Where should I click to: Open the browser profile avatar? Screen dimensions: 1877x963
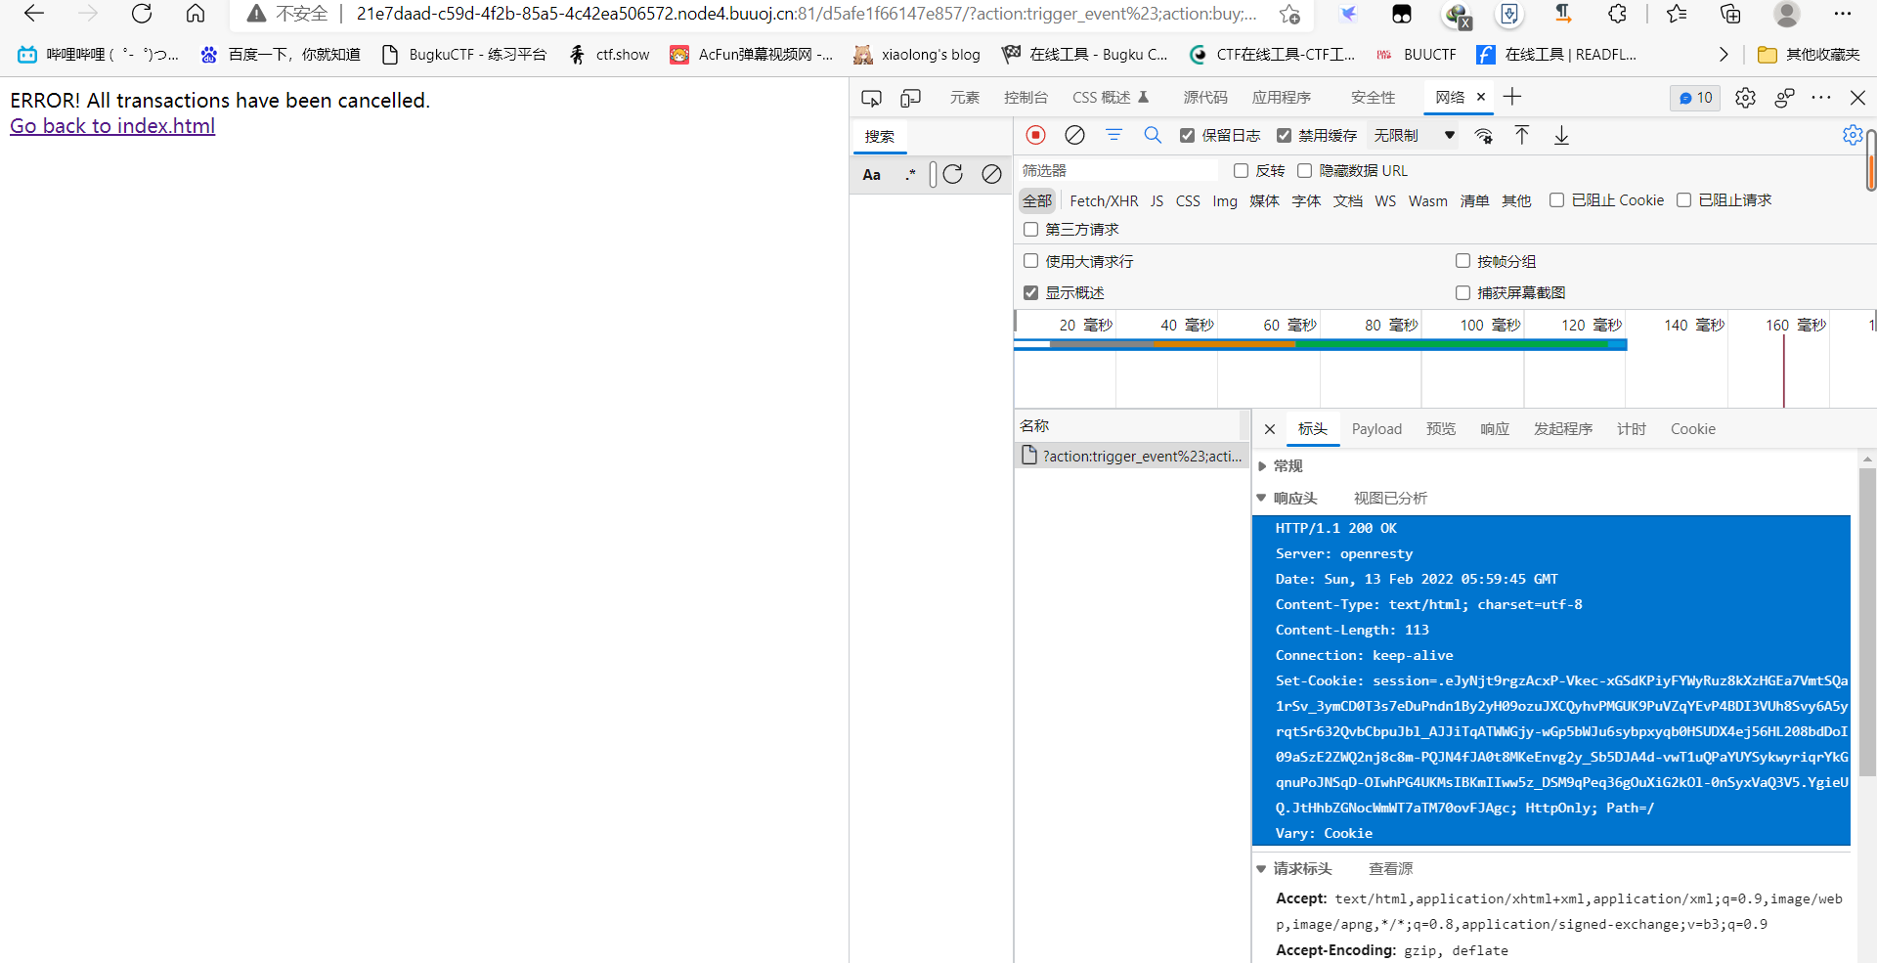[1787, 14]
